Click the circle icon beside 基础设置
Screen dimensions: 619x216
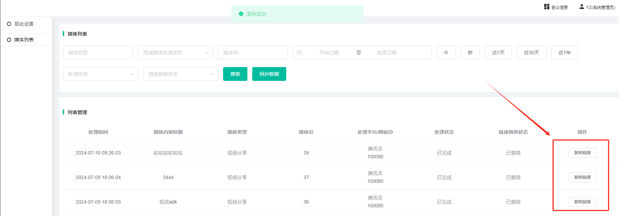click(x=9, y=24)
